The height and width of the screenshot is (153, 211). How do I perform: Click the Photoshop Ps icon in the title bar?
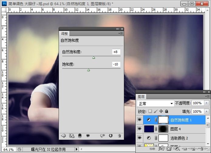pyautogui.click(x=4, y=4)
